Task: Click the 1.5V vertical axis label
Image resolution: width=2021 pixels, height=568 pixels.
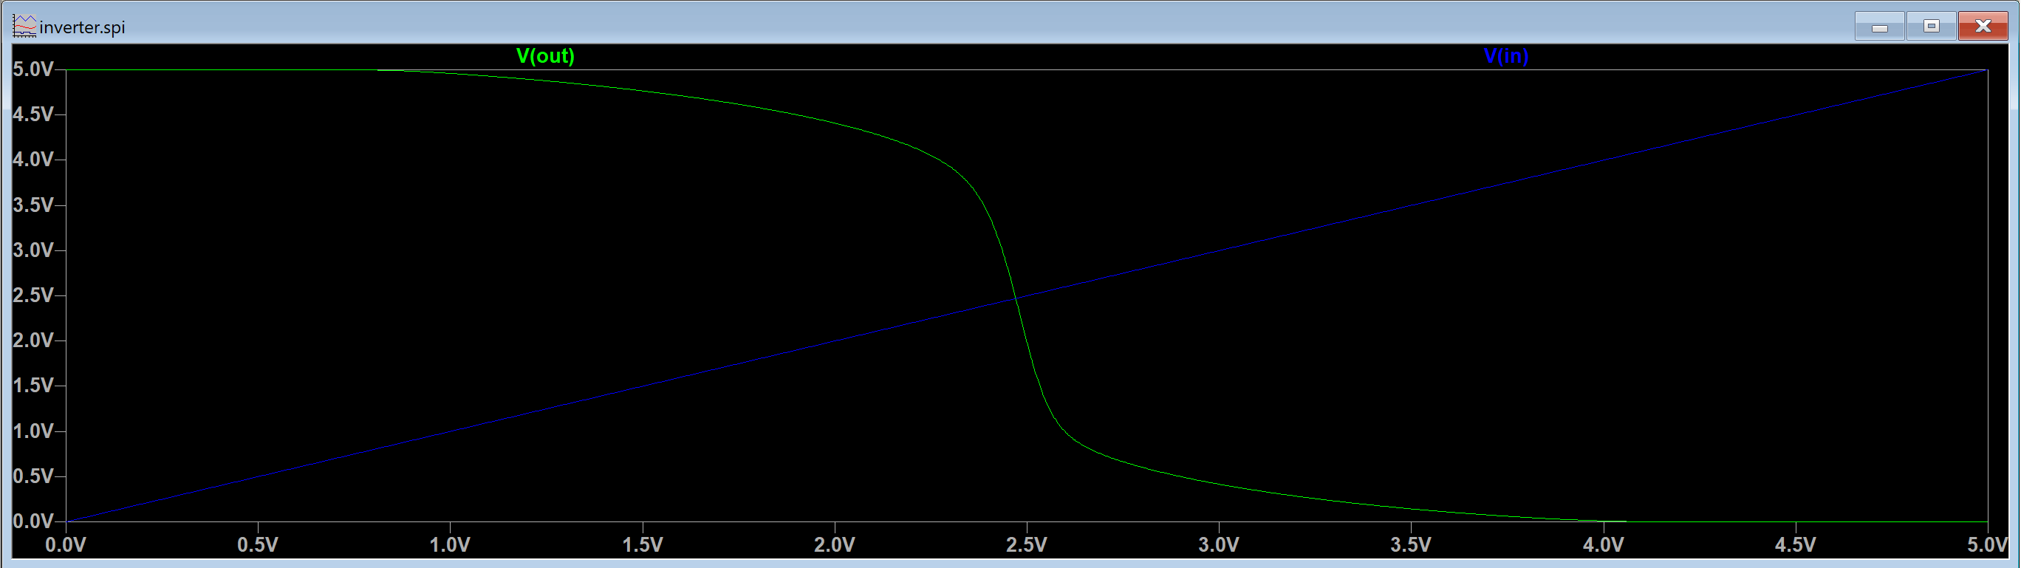Action: [x=33, y=386]
